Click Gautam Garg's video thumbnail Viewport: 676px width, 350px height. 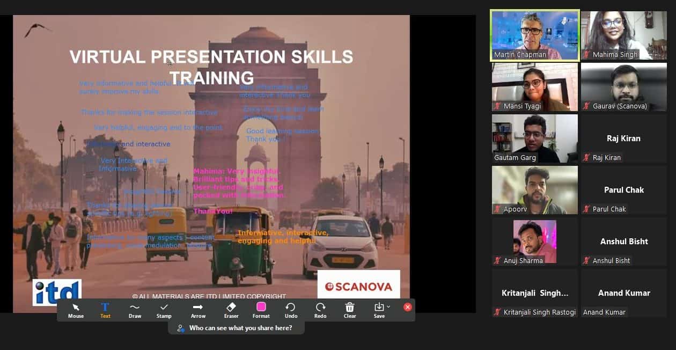pyautogui.click(x=534, y=137)
